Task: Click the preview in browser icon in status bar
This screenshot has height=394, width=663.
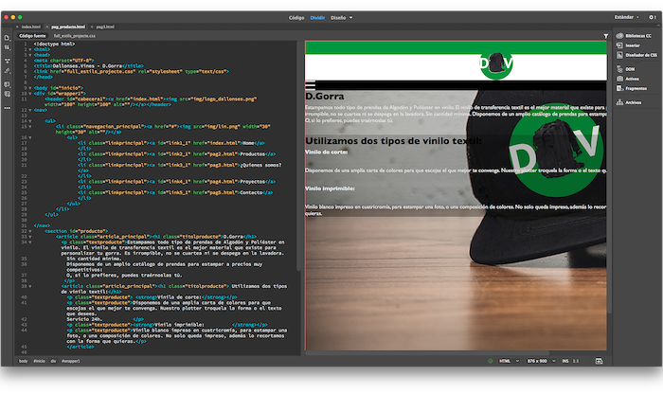Action: (599, 361)
